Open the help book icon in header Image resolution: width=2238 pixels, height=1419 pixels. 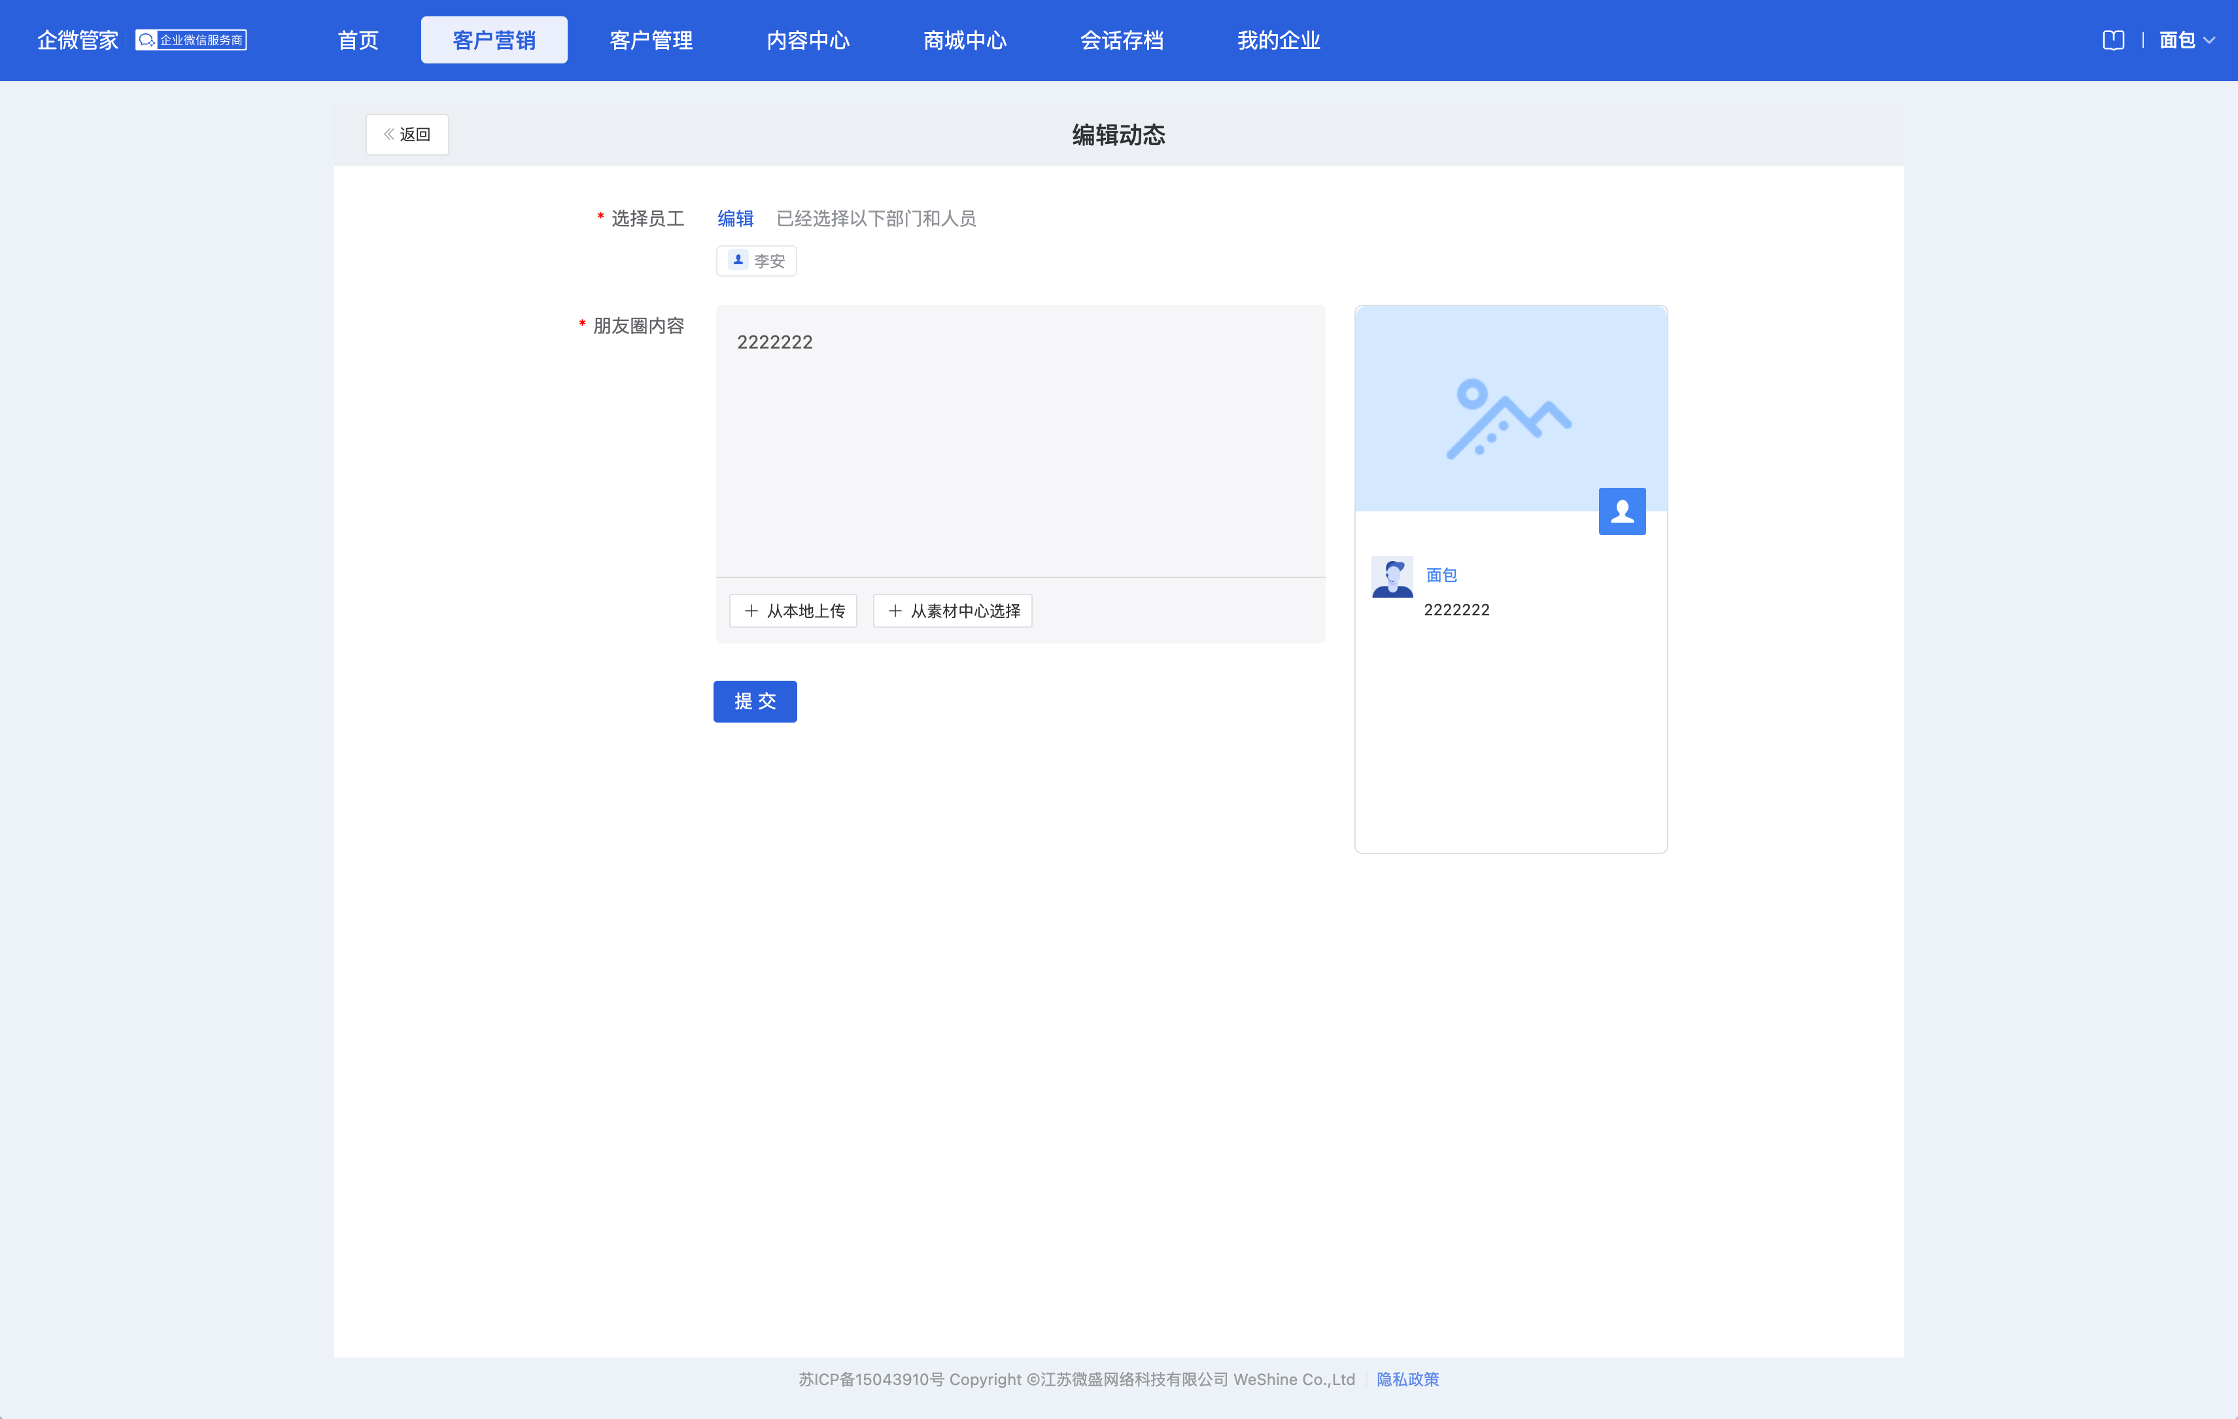pyautogui.click(x=2112, y=40)
